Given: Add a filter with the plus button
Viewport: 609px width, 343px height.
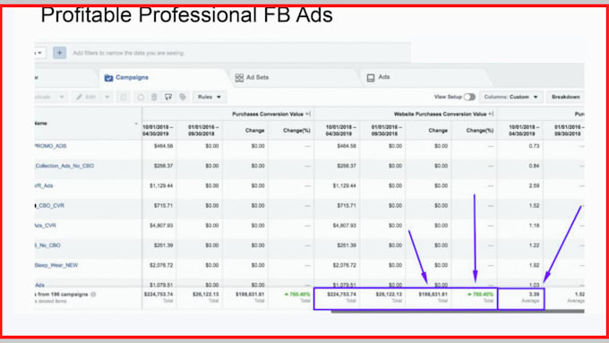Looking at the screenshot, I should [59, 53].
